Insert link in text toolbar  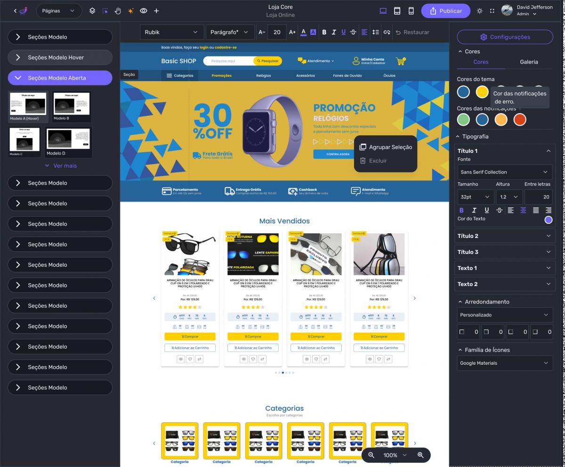coord(387,32)
